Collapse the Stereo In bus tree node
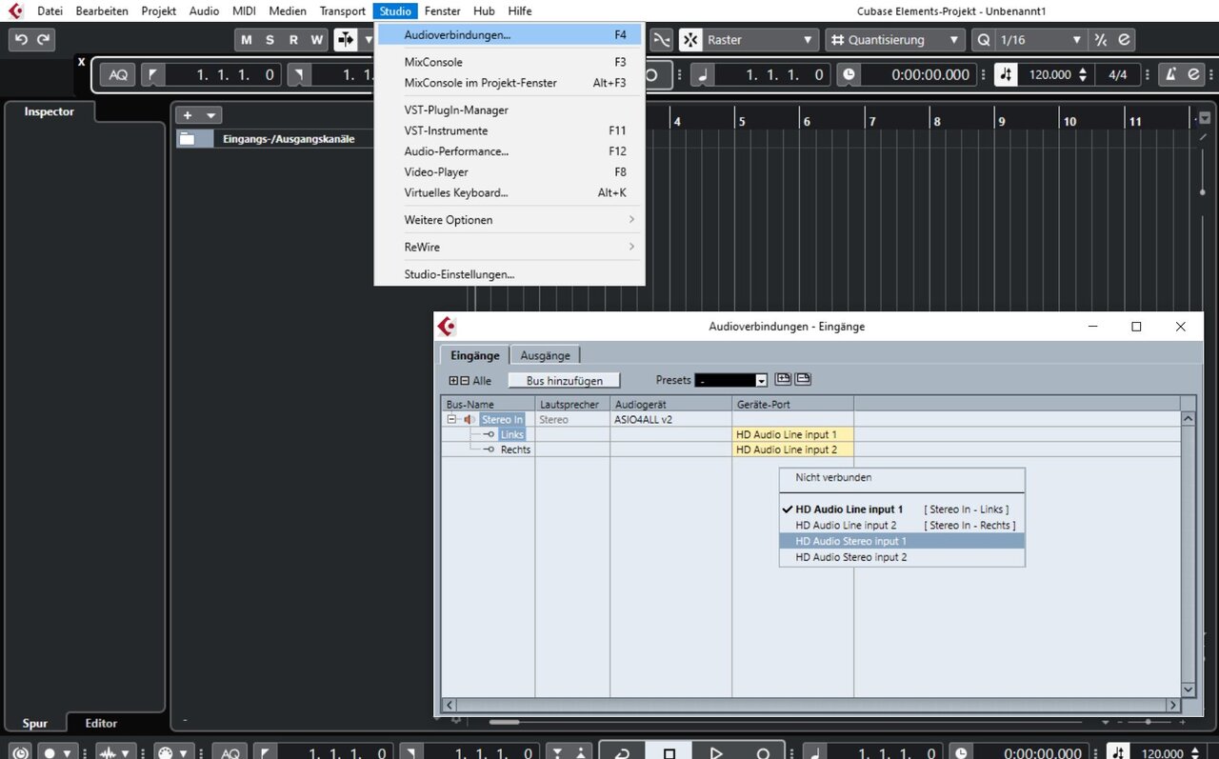Image resolution: width=1219 pixels, height=759 pixels. pyautogui.click(x=451, y=419)
